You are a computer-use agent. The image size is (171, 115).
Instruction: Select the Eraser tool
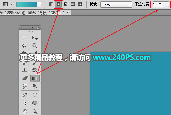(25, 78)
